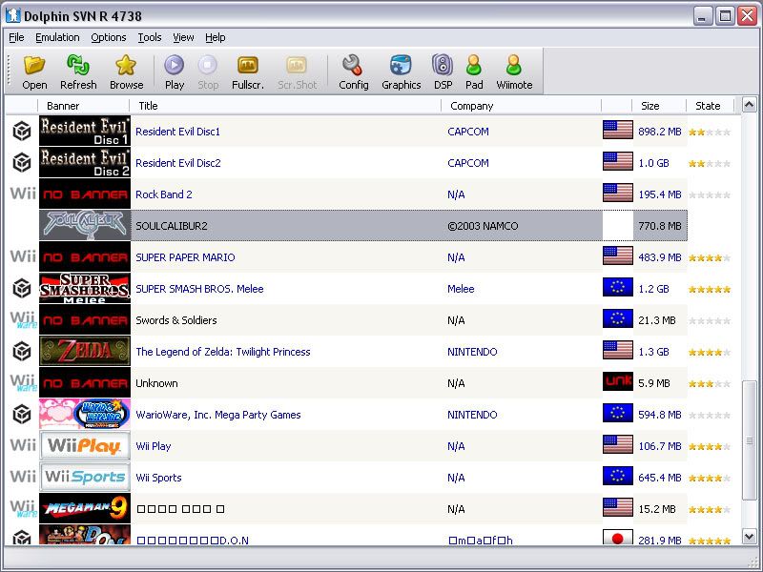Image resolution: width=763 pixels, height=572 pixels.
Task: Select Wii Sports in the game list
Action: pyautogui.click(x=158, y=478)
